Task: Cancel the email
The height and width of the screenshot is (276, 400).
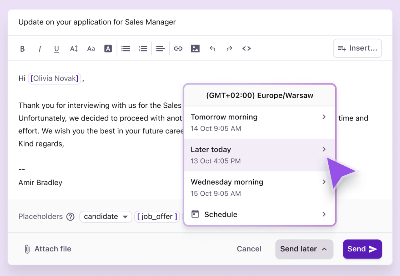Action: click(x=249, y=249)
